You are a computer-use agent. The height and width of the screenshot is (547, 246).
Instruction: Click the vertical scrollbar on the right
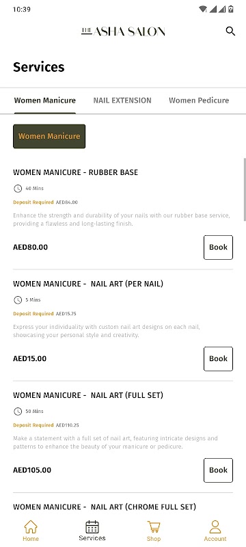click(x=245, y=189)
